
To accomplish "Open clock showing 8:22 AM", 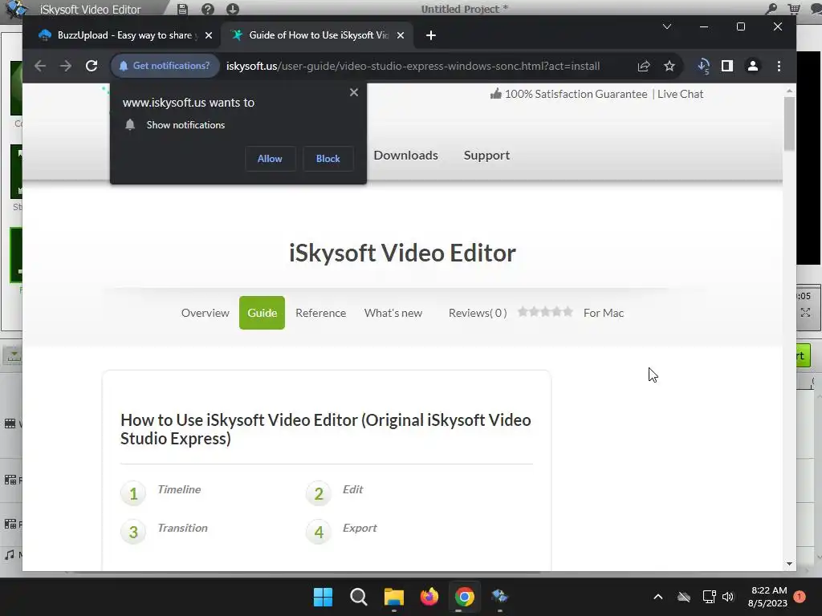I will coord(768,597).
